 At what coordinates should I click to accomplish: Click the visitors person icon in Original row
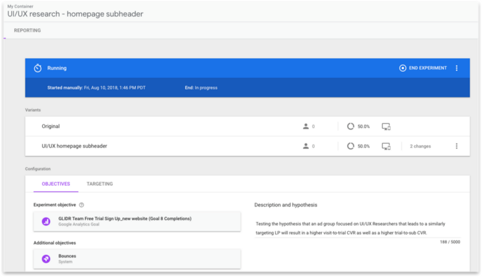coord(305,126)
